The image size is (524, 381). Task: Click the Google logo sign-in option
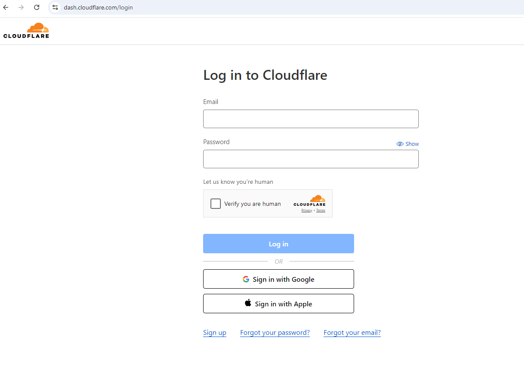point(246,279)
